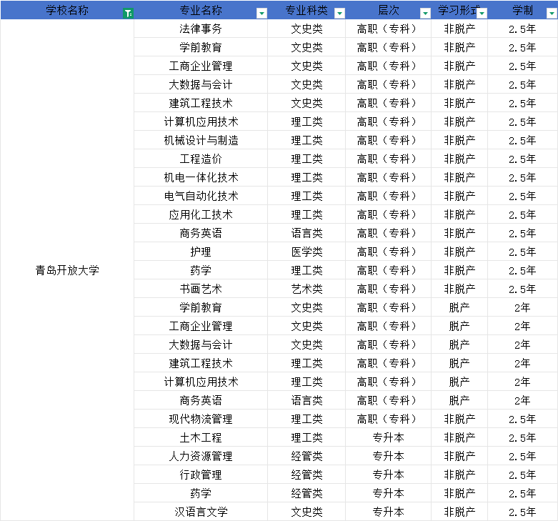Screen dimensions: 558x521
Task: Select 经管类 in the 行政管理 row
Action: (x=307, y=475)
